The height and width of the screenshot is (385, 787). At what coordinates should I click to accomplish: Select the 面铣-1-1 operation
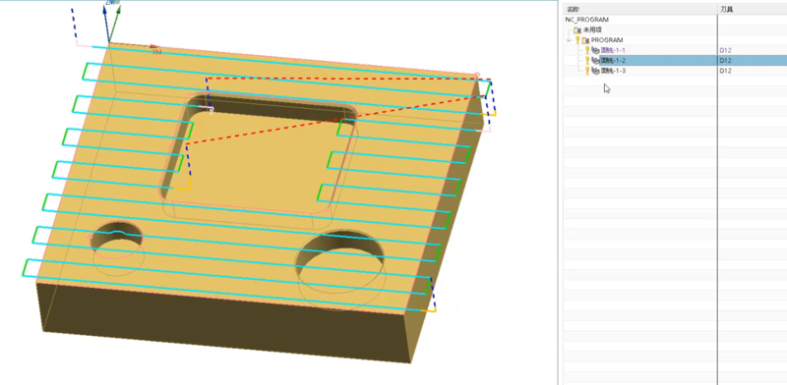613,50
